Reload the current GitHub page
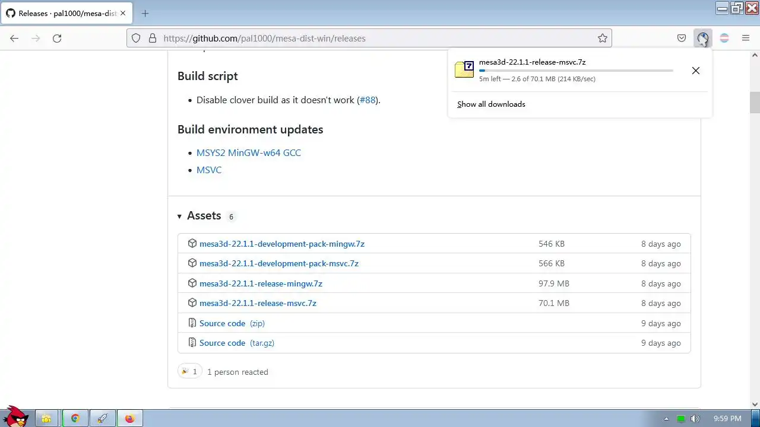Screen dimensions: 760x427 (x=57, y=39)
